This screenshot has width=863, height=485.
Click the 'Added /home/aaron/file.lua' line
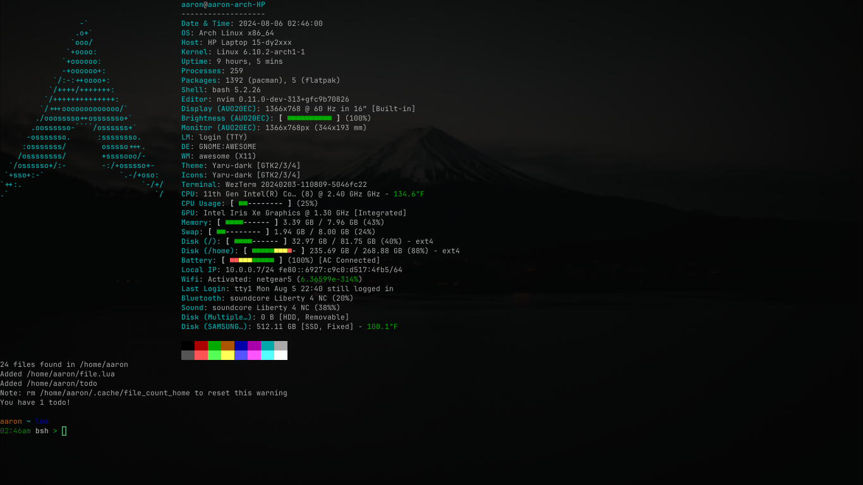pyautogui.click(x=57, y=374)
